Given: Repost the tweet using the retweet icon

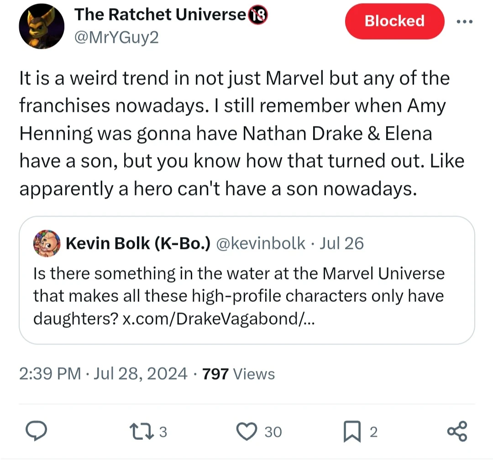Looking at the screenshot, I should coord(142,429).
